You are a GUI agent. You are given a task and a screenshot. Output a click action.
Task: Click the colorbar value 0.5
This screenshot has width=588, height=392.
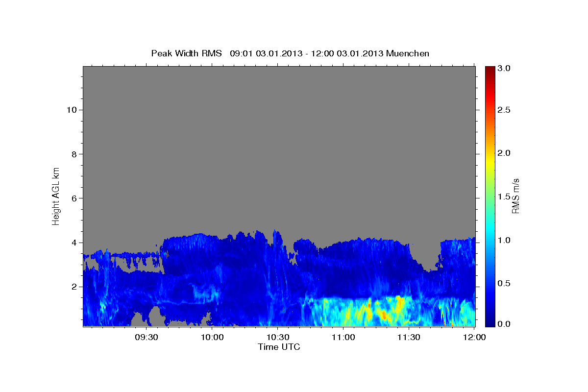click(x=505, y=283)
